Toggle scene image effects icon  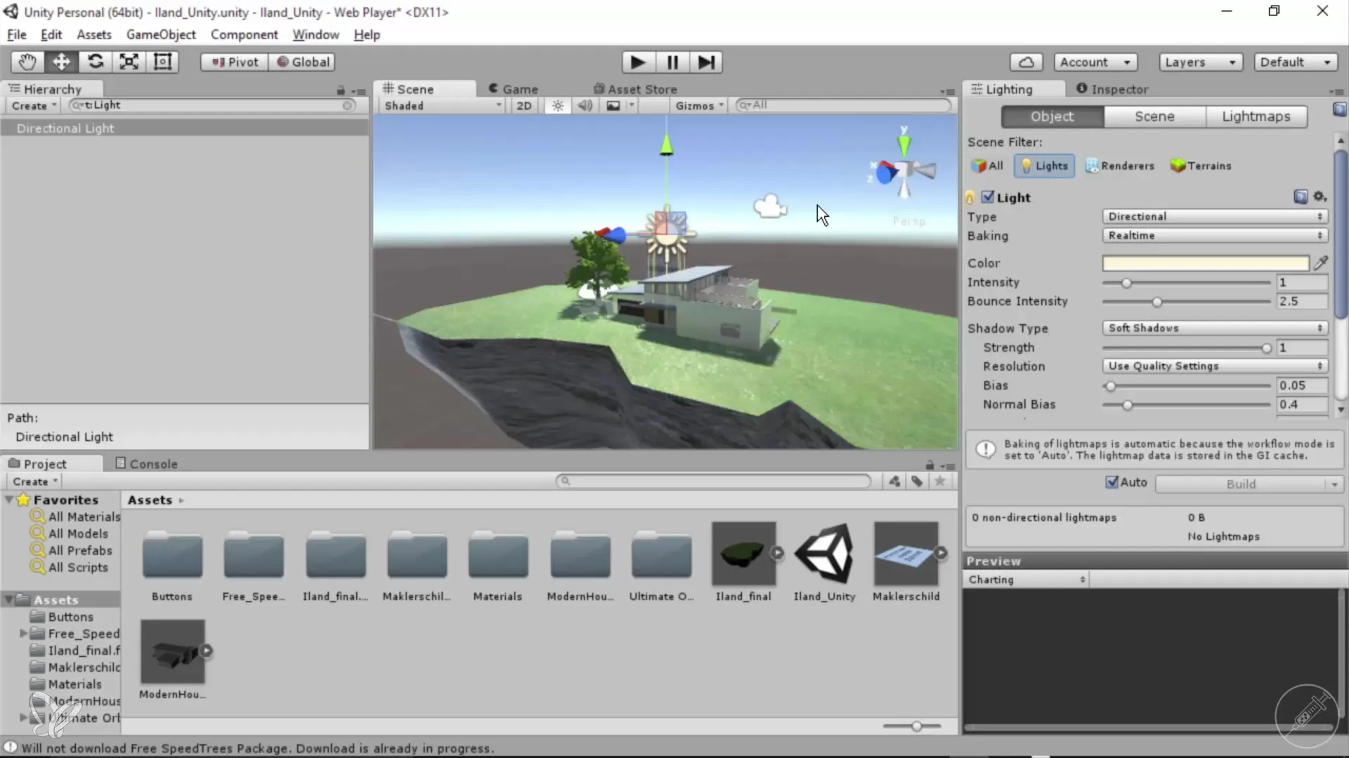point(613,105)
